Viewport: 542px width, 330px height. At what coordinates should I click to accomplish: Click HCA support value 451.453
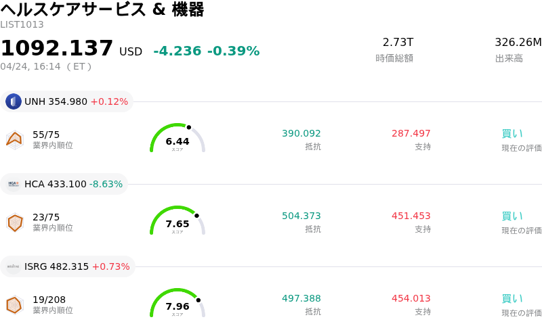pyautogui.click(x=411, y=216)
